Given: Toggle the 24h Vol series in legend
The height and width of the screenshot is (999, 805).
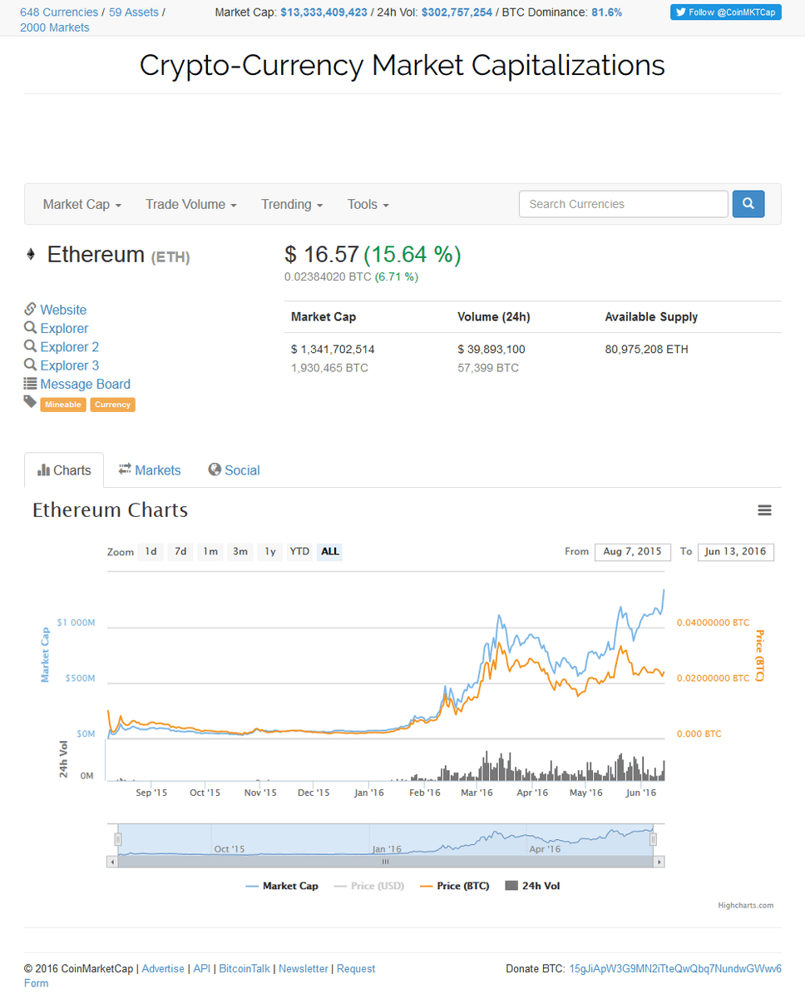Looking at the screenshot, I should (532, 886).
